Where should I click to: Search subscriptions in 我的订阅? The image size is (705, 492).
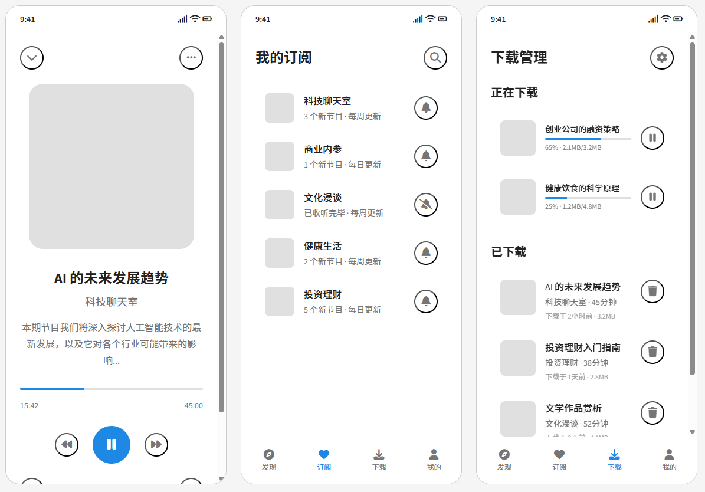click(435, 58)
